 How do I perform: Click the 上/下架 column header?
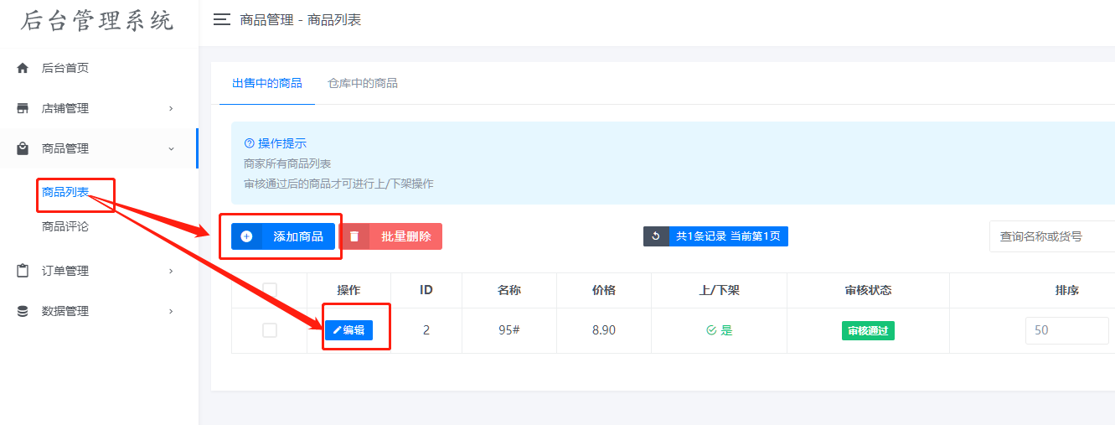tap(720, 290)
